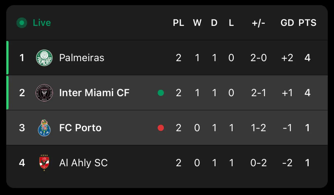Screen dimensions: 334x195
Task: Click FC Porto's rank number 3
Action: pos(22,128)
